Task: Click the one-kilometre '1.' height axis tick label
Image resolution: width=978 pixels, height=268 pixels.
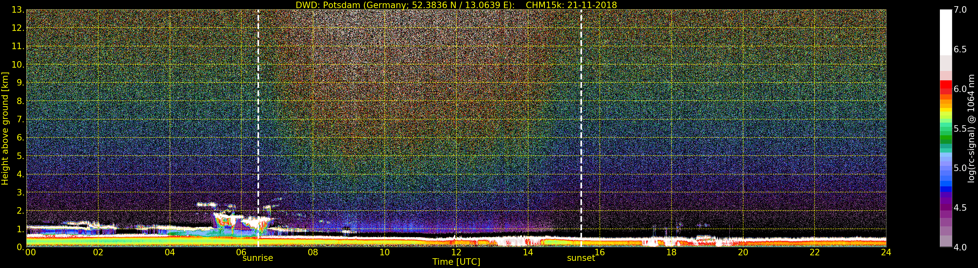Action: [21, 229]
